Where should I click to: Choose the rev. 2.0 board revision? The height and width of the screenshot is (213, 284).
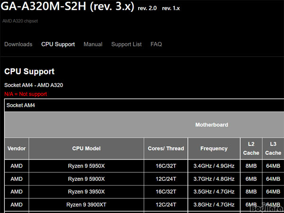pyautogui.click(x=147, y=9)
